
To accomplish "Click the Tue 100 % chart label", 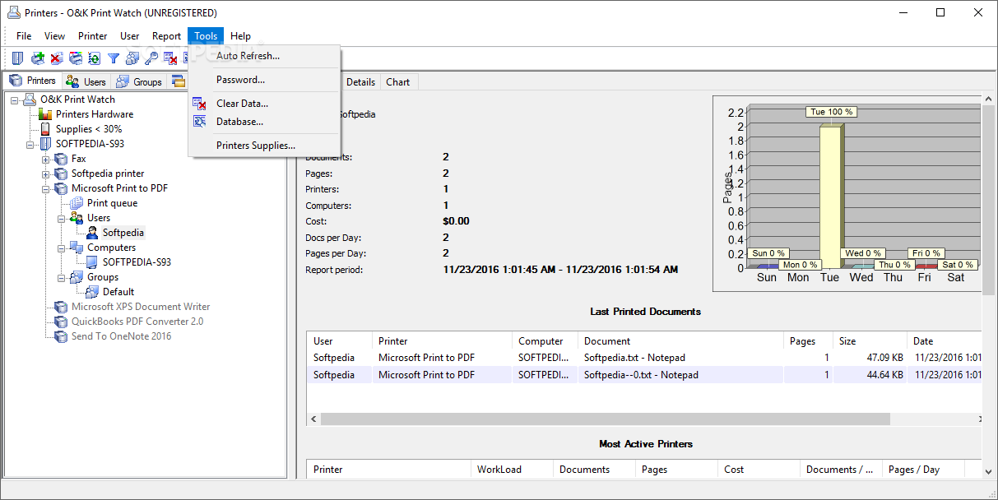I will (x=831, y=112).
